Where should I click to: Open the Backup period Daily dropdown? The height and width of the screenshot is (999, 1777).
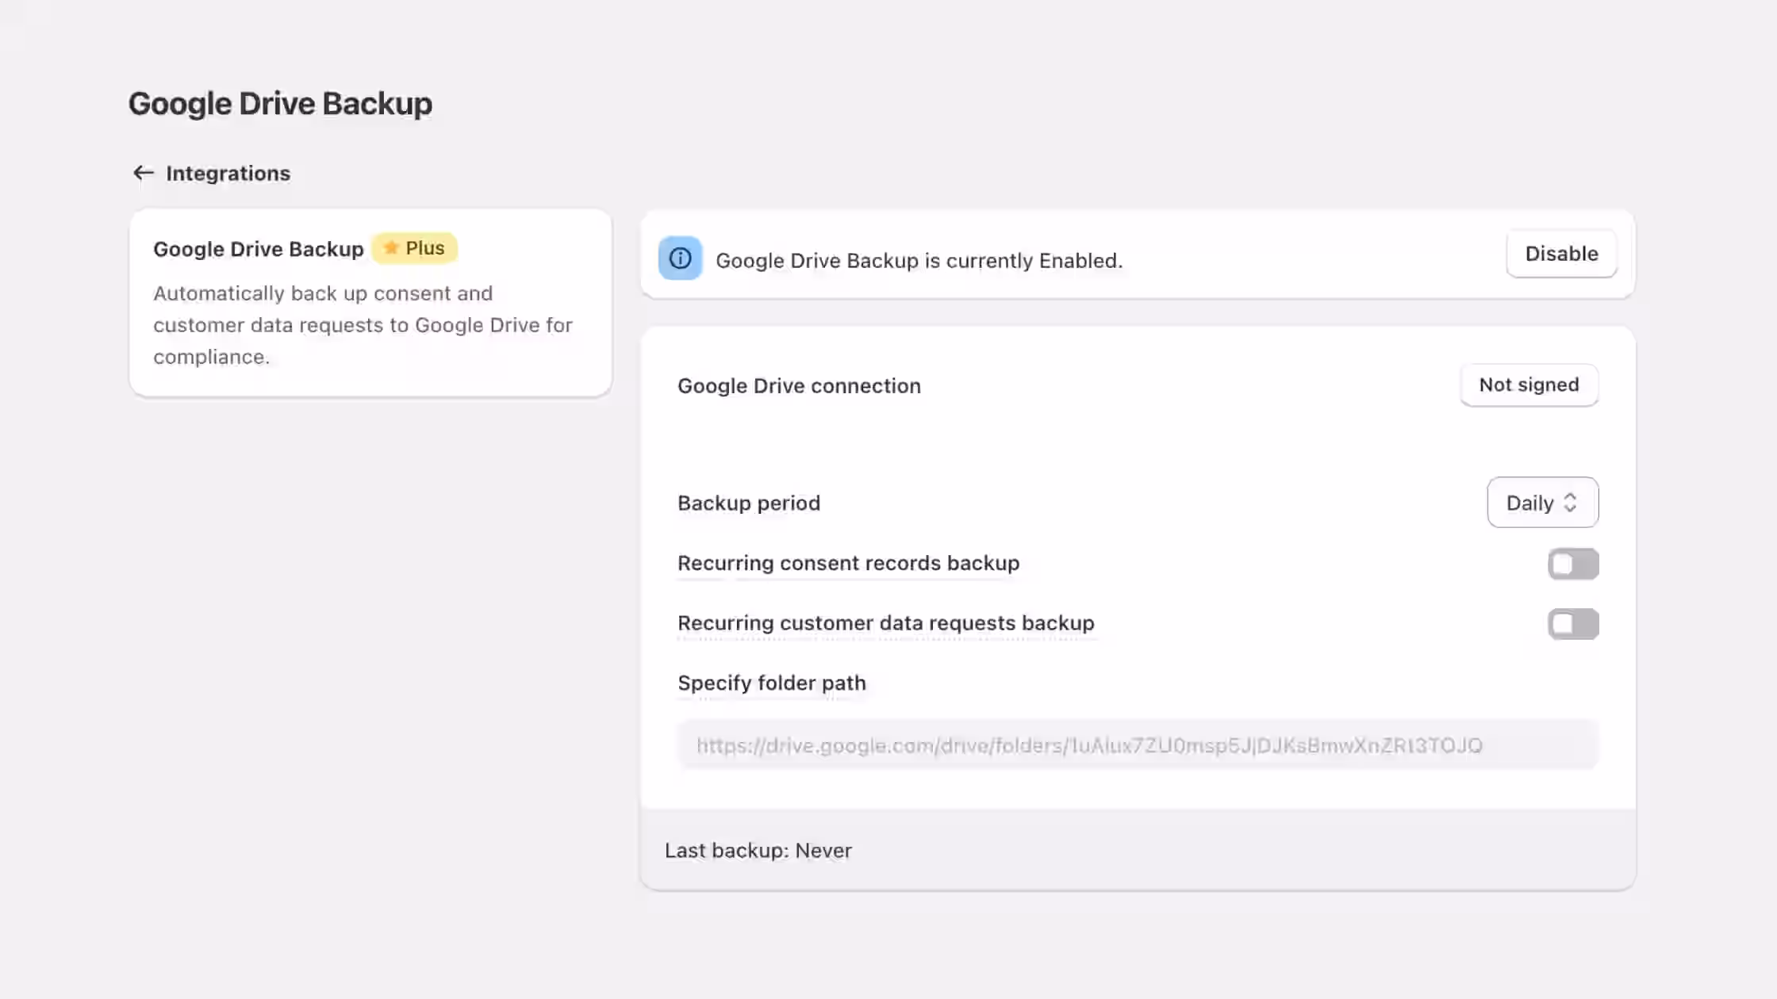pyautogui.click(x=1542, y=502)
